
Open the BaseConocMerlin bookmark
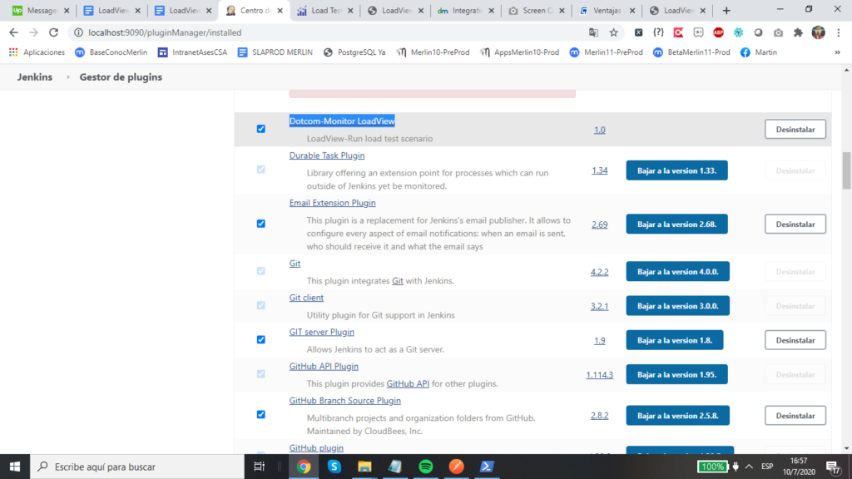(111, 52)
